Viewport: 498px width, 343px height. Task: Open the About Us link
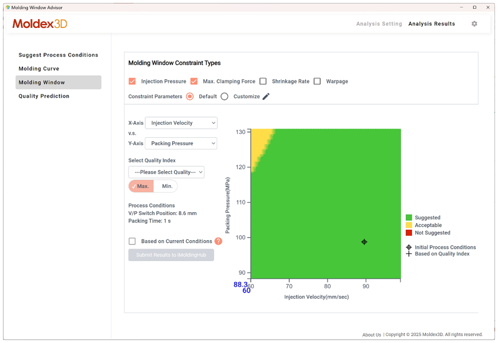372,335
